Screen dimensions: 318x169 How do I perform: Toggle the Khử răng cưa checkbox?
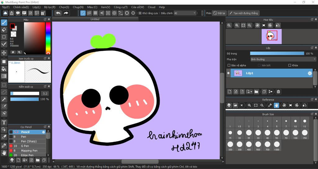(140, 13)
